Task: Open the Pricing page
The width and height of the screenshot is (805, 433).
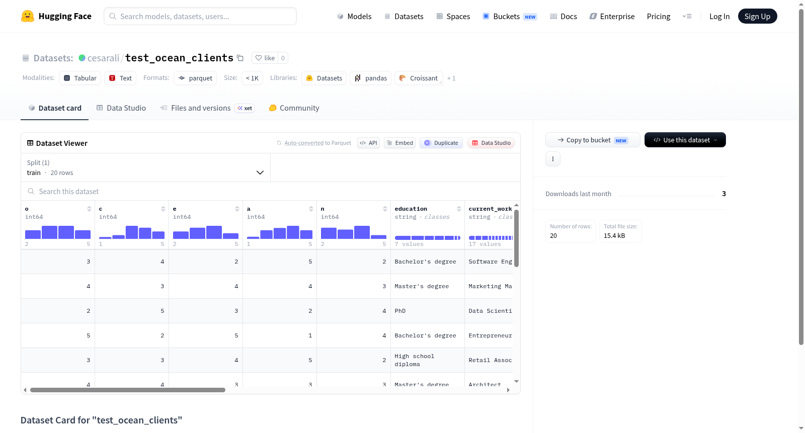Action: (659, 17)
